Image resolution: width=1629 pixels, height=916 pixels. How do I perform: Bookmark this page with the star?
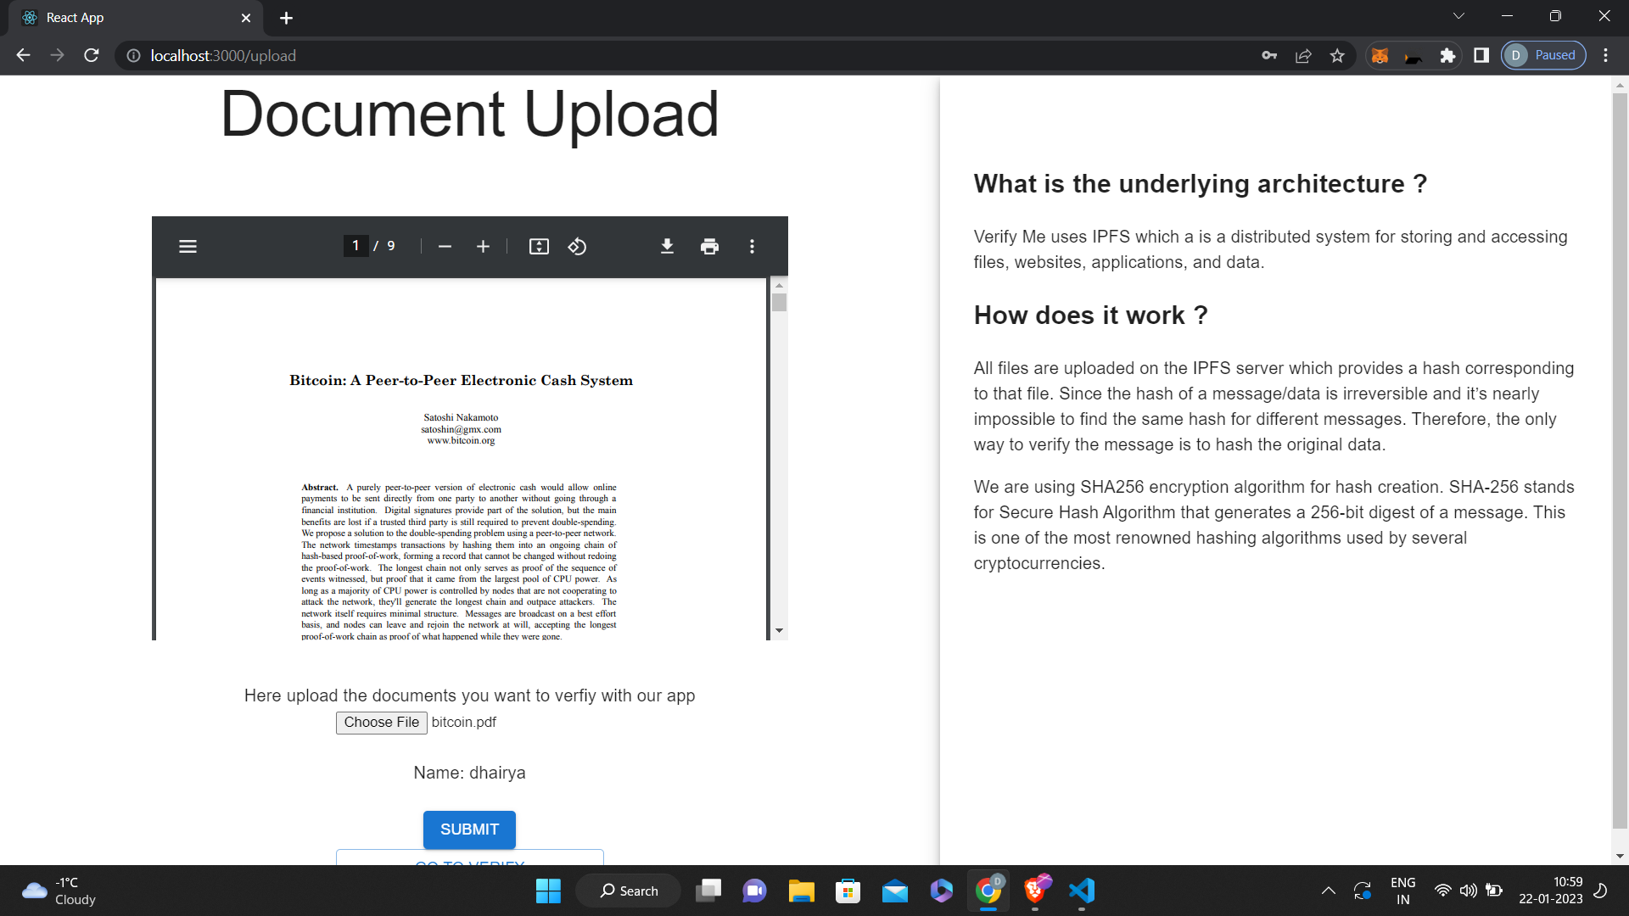tap(1337, 56)
